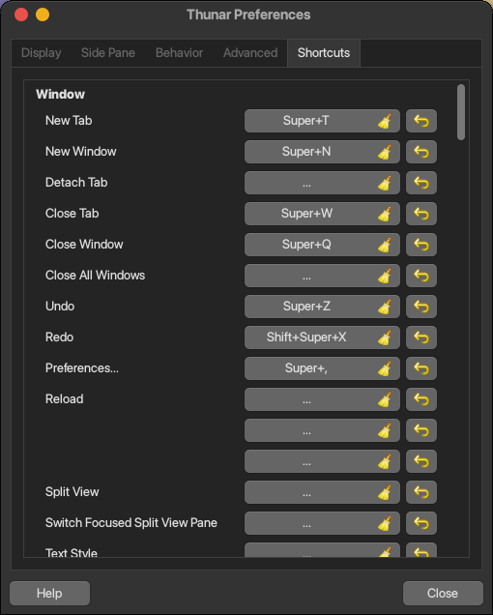Reset the Close All Windows shortcut
493x615 pixels.
[421, 276]
